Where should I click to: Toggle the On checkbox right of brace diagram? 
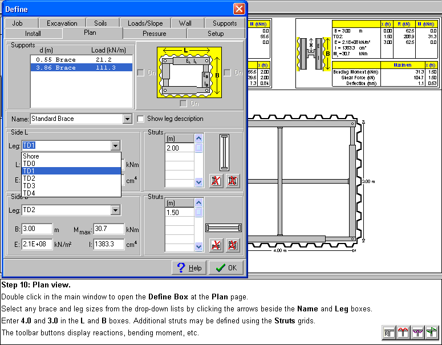227,73
